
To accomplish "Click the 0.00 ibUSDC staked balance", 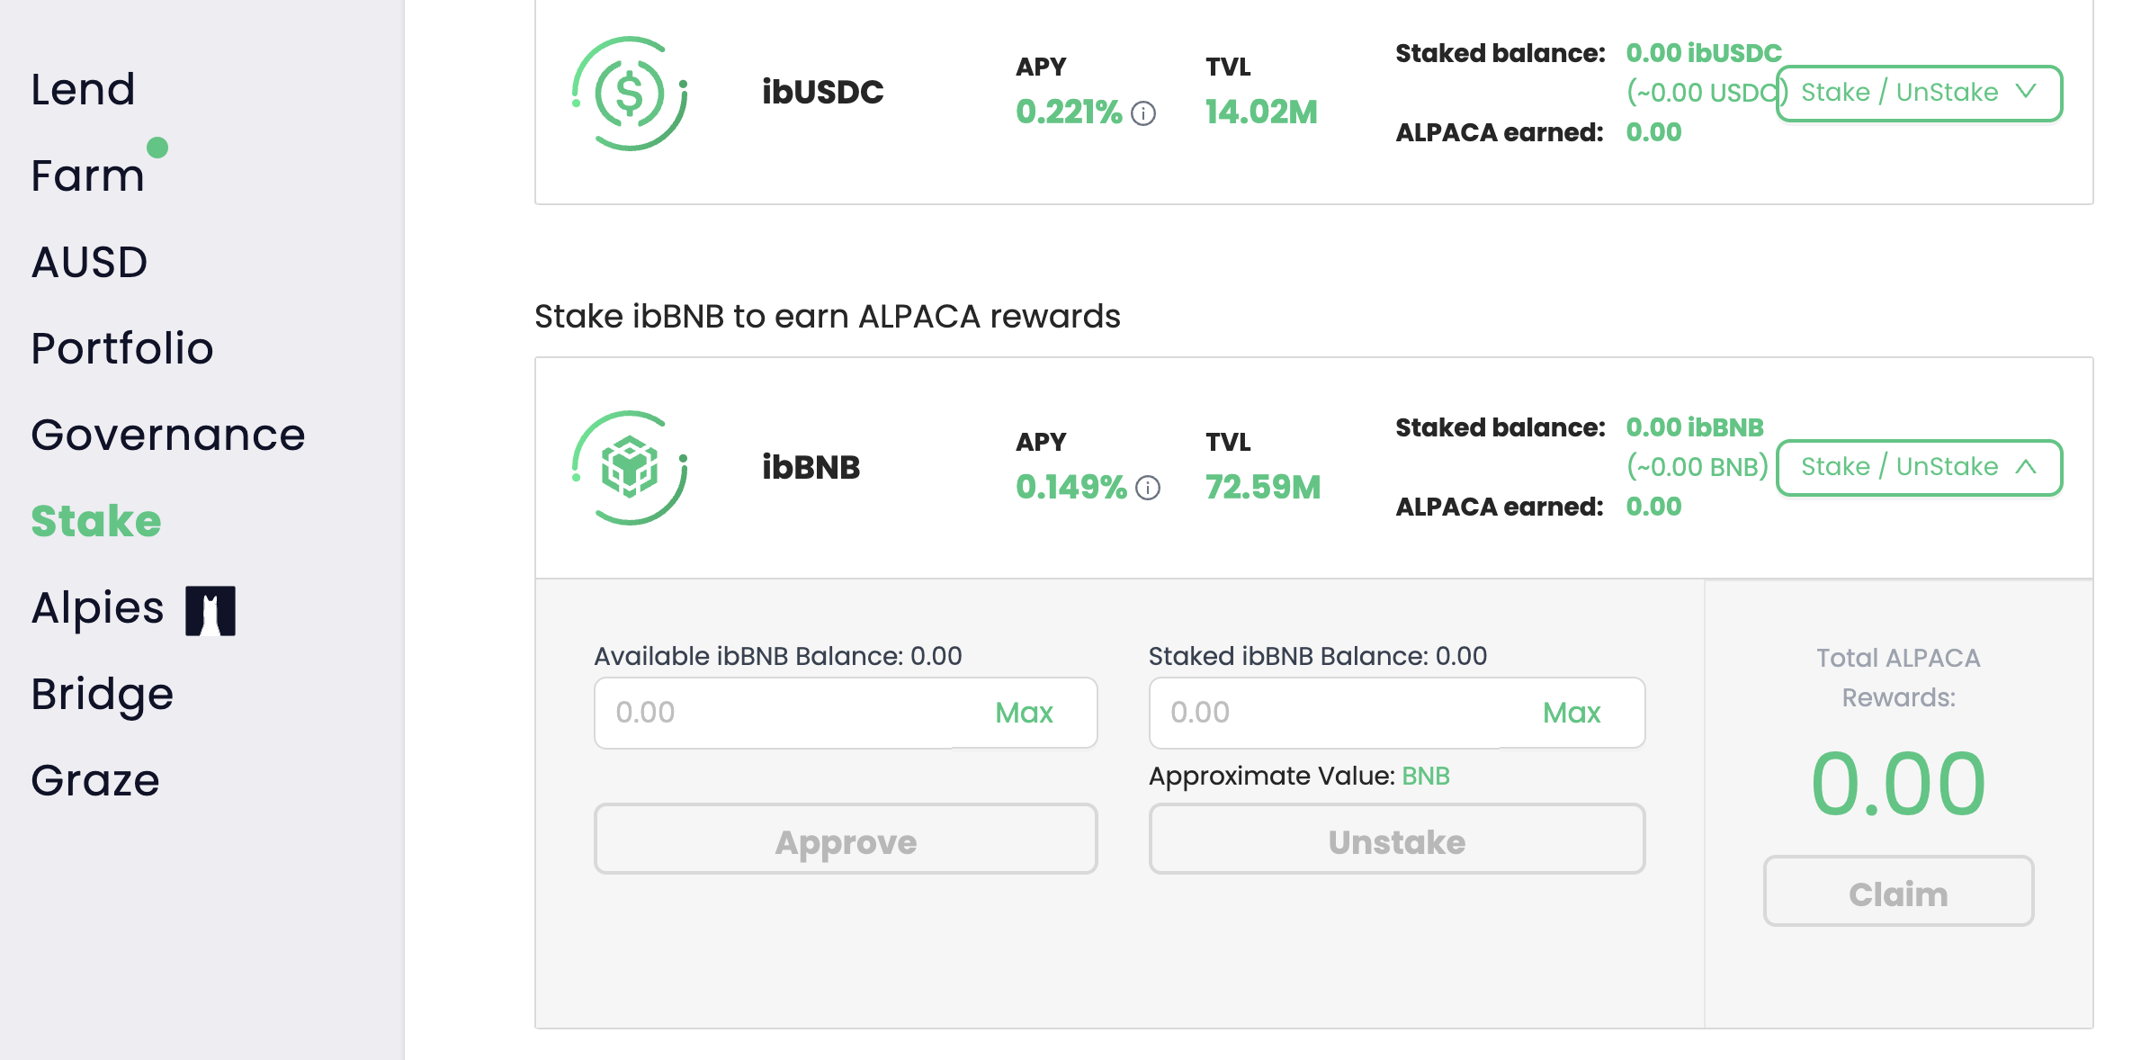I will (x=1704, y=53).
